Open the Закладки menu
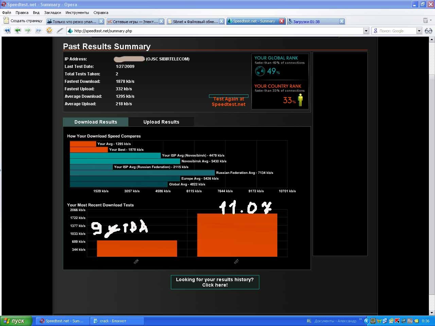Viewport: 435px width, 326px height. tap(53, 13)
